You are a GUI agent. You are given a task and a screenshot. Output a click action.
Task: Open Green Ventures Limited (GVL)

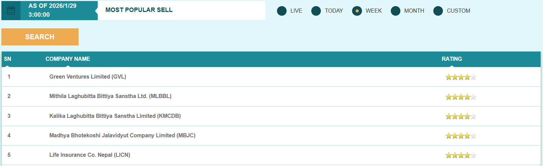pyautogui.click(x=88, y=77)
